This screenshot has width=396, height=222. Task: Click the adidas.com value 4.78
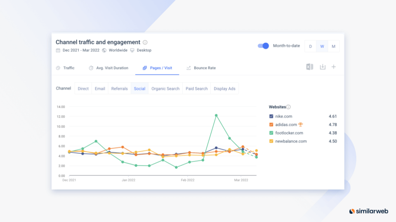pos(332,125)
